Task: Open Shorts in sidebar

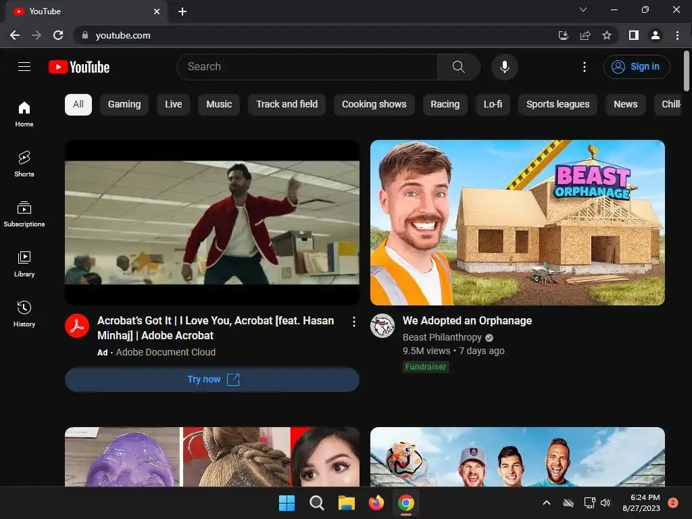Action: [x=24, y=164]
